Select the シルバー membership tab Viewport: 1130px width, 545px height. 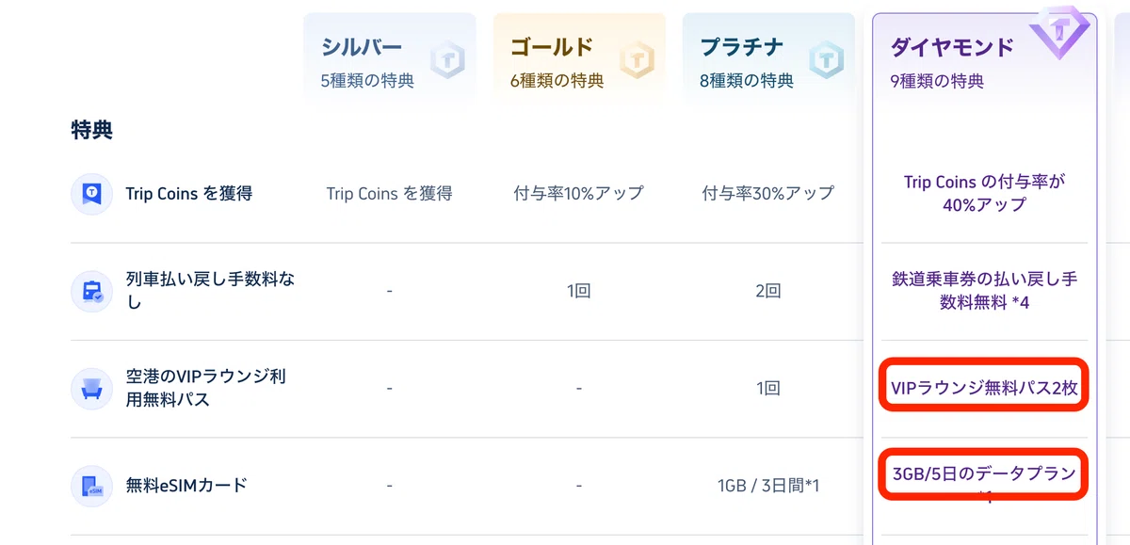coord(390,56)
